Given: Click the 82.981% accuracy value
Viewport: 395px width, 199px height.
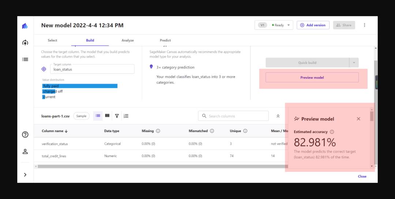Looking at the screenshot, I should coord(315,143).
